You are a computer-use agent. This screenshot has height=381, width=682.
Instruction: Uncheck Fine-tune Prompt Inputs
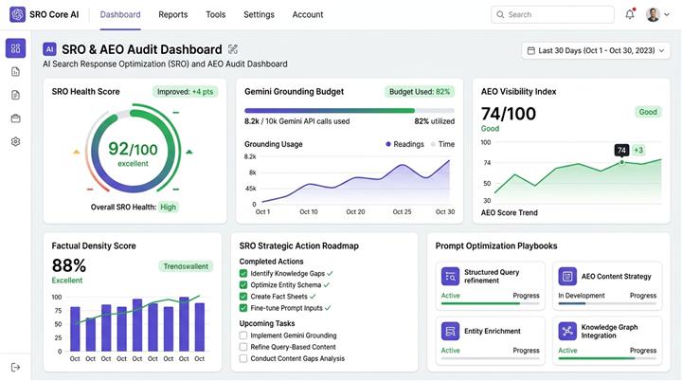coord(243,308)
